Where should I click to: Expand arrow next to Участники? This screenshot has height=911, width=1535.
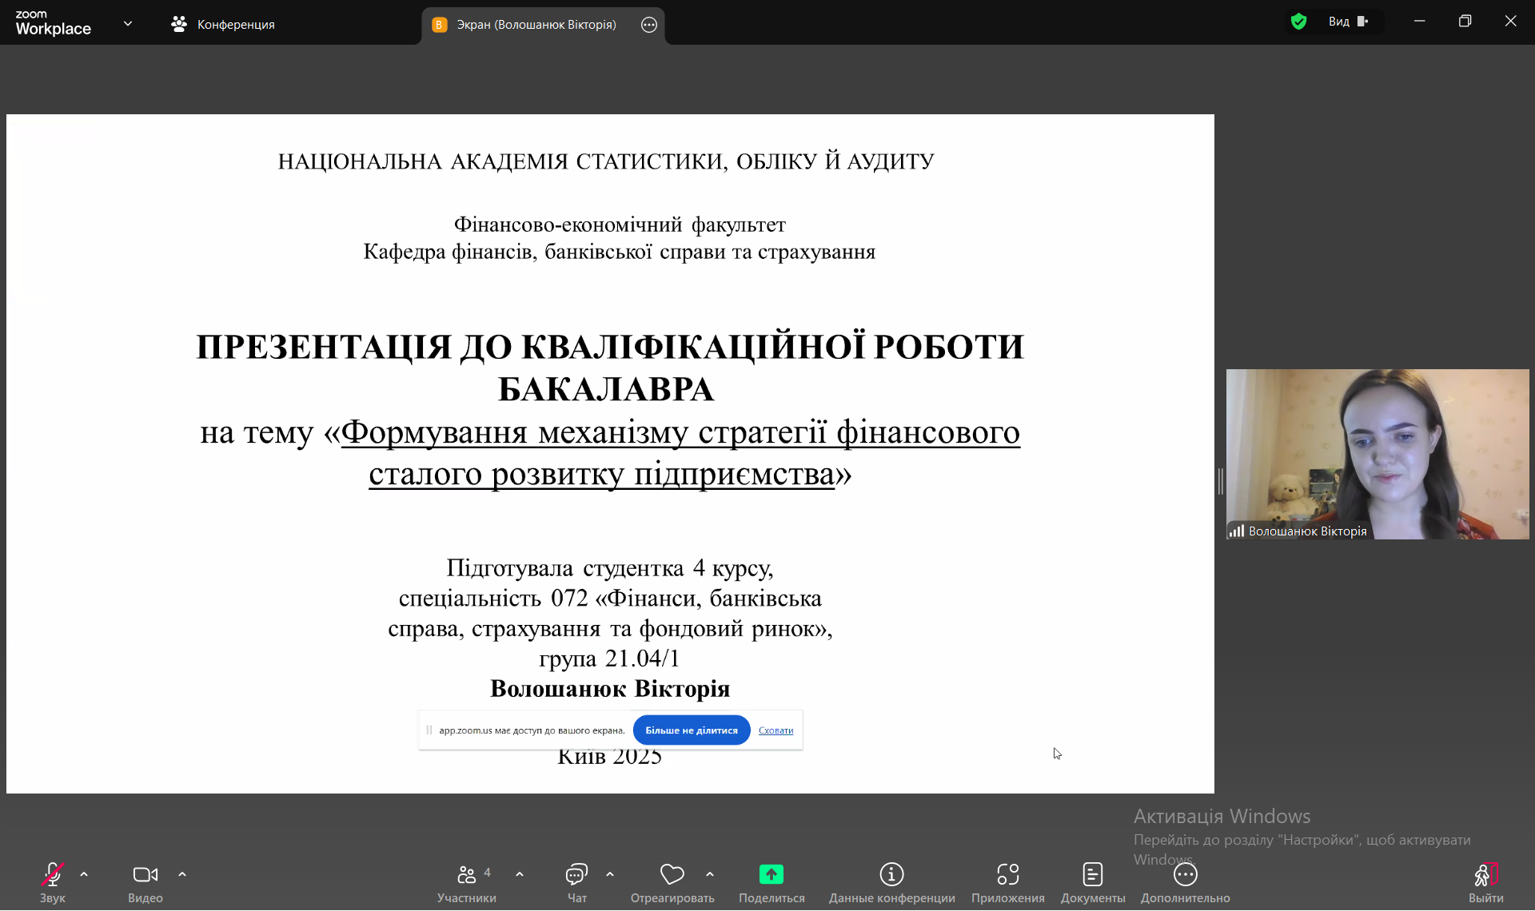click(520, 874)
